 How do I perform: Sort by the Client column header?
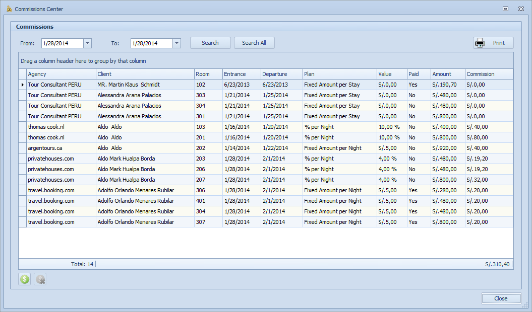tap(145, 74)
